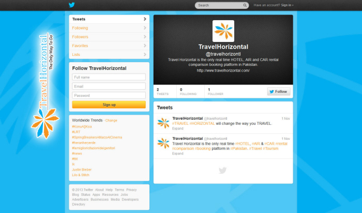Click the #AIR hashtag
This screenshot has width=362, height=213.
(256, 144)
